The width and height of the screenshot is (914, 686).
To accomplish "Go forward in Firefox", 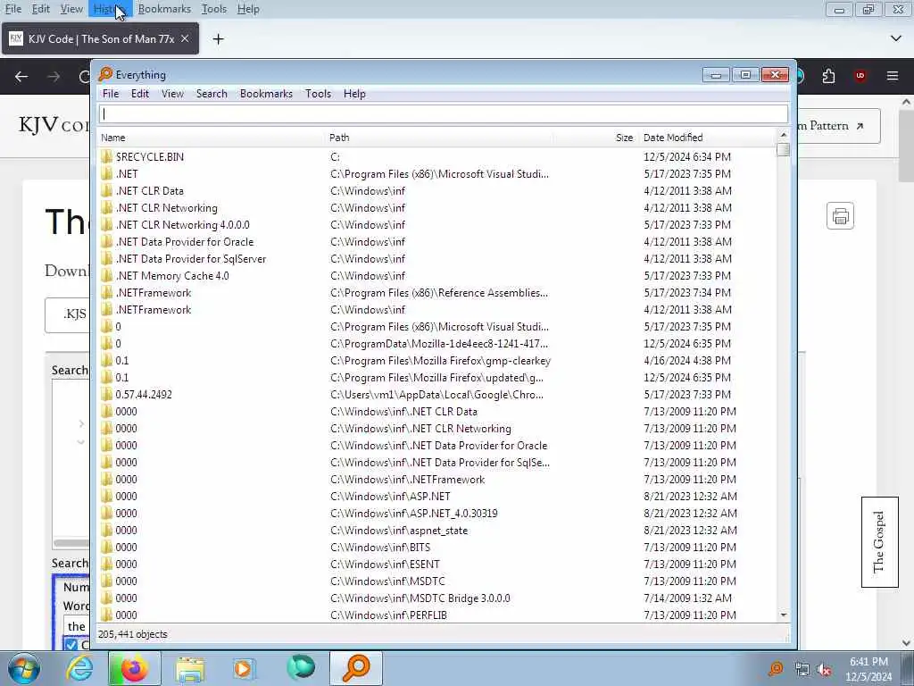I will point(54,77).
